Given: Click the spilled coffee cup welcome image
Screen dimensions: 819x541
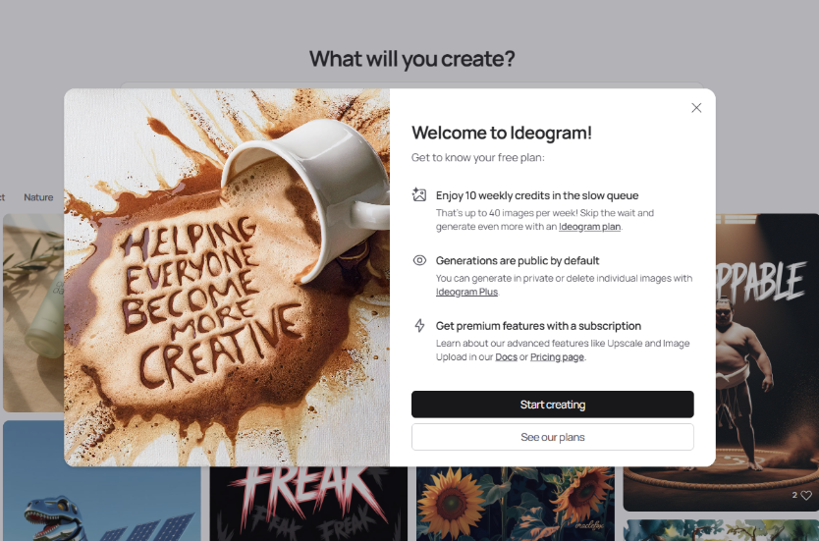Looking at the screenshot, I should (x=227, y=277).
